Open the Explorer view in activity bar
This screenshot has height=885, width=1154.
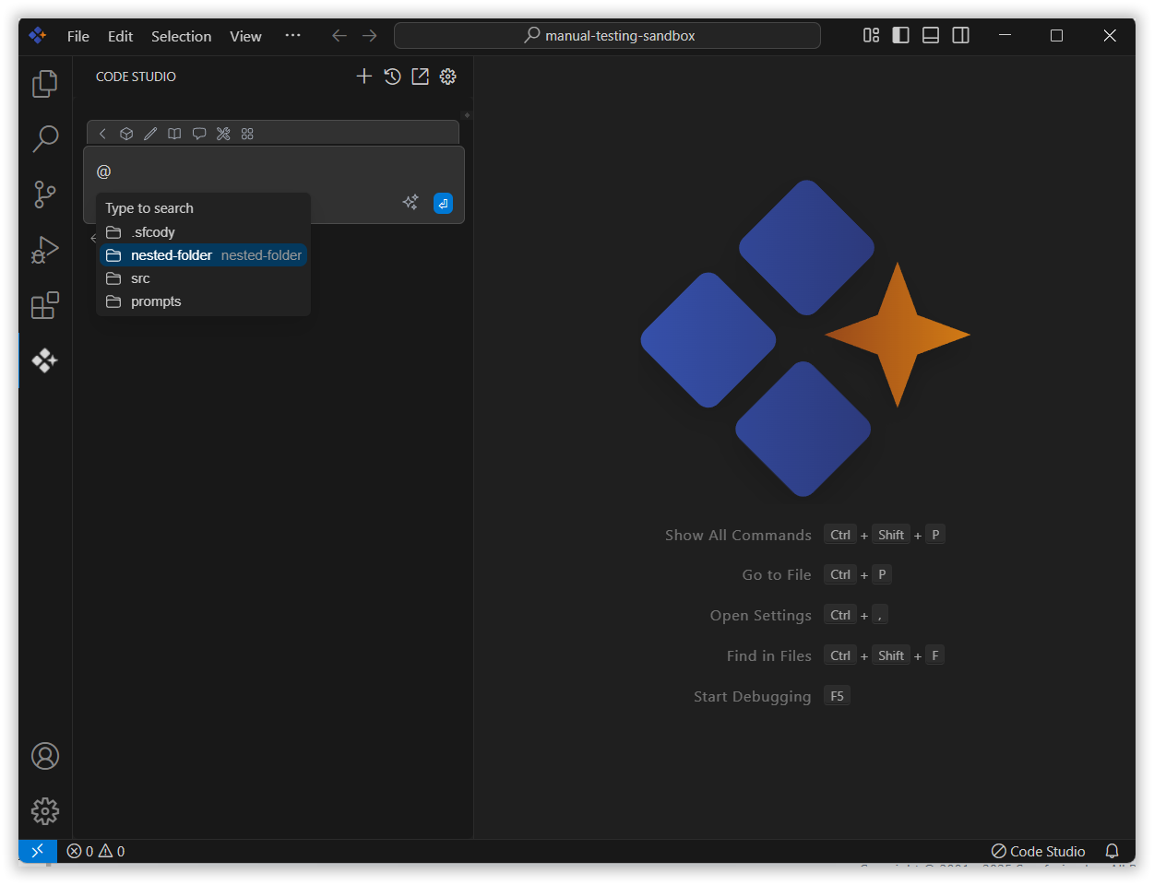(x=44, y=84)
